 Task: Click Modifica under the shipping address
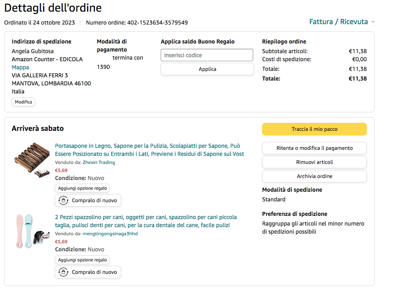pyautogui.click(x=23, y=102)
